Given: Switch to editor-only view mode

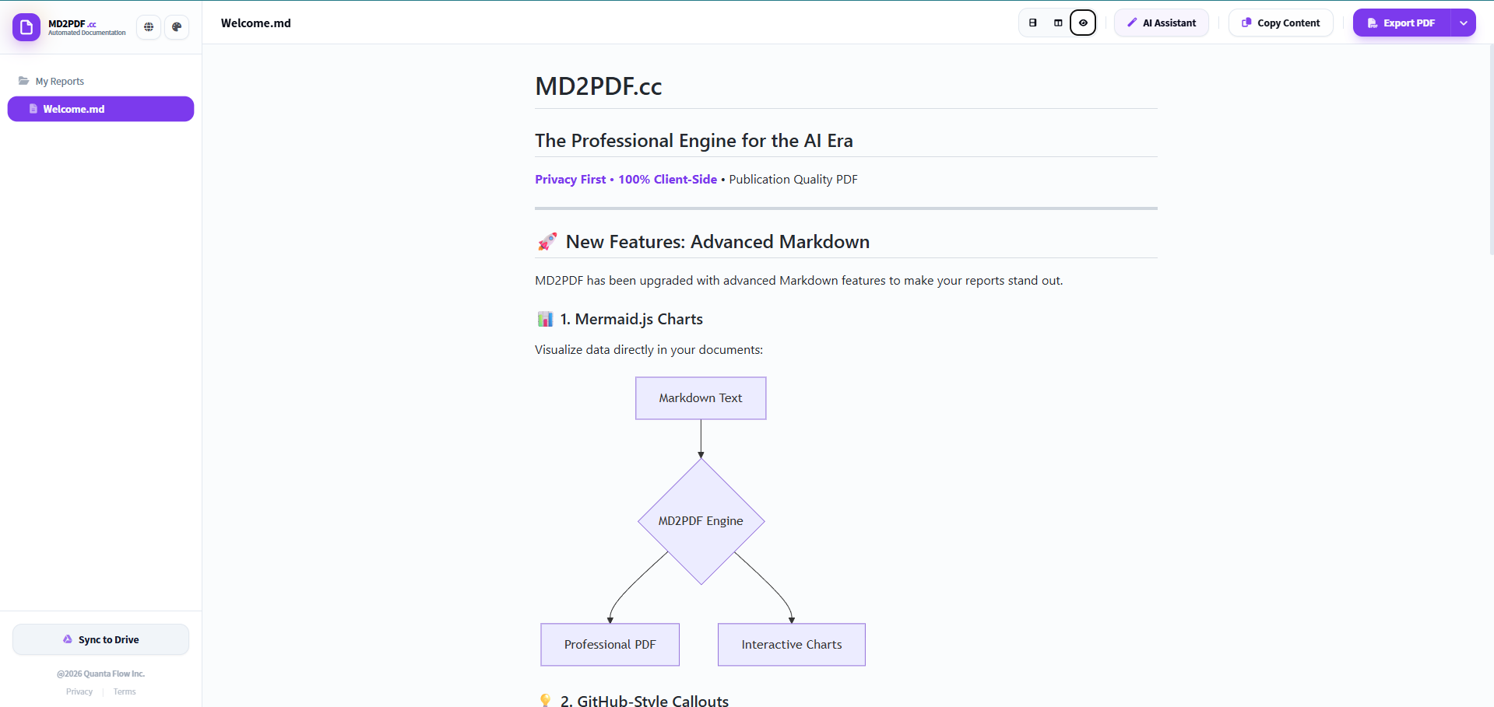Looking at the screenshot, I should coord(1033,23).
